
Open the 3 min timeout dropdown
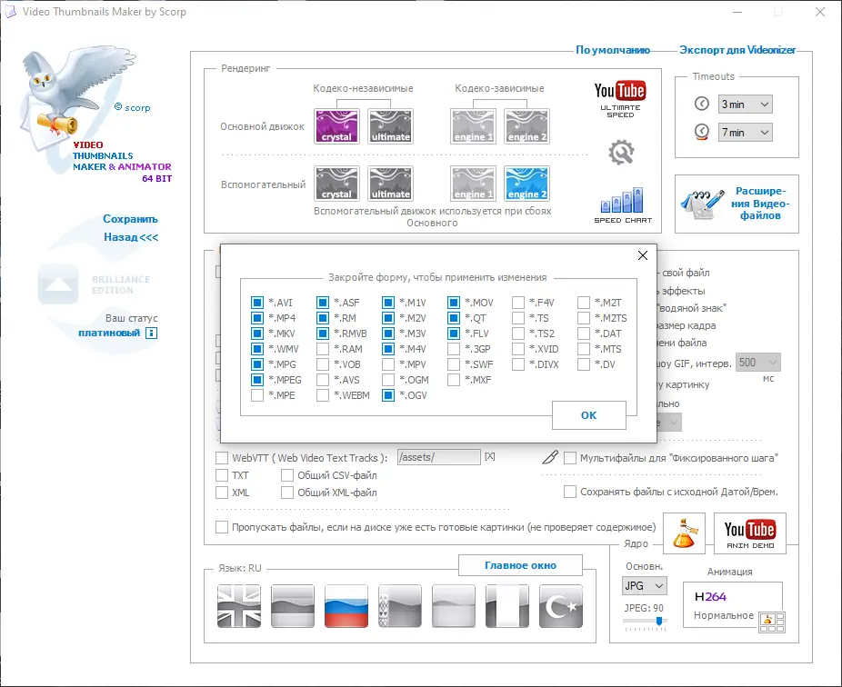point(745,104)
